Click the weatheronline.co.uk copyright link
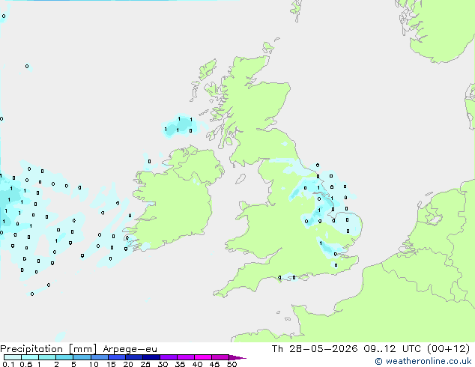The height and width of the screenshot is (367, 475). 423,361
